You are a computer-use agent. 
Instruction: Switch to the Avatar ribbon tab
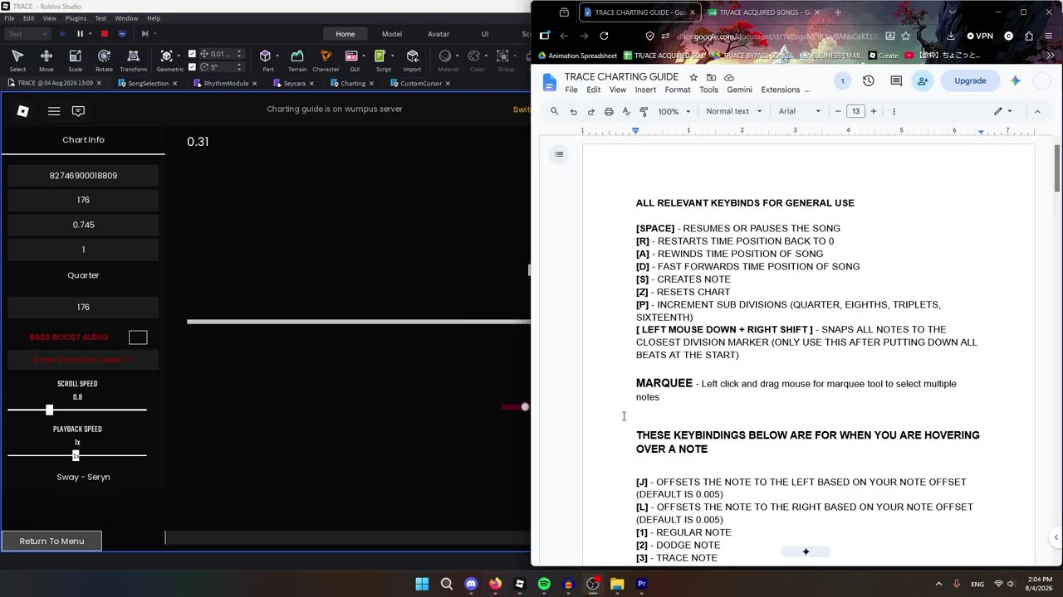[x=438, y=34]
